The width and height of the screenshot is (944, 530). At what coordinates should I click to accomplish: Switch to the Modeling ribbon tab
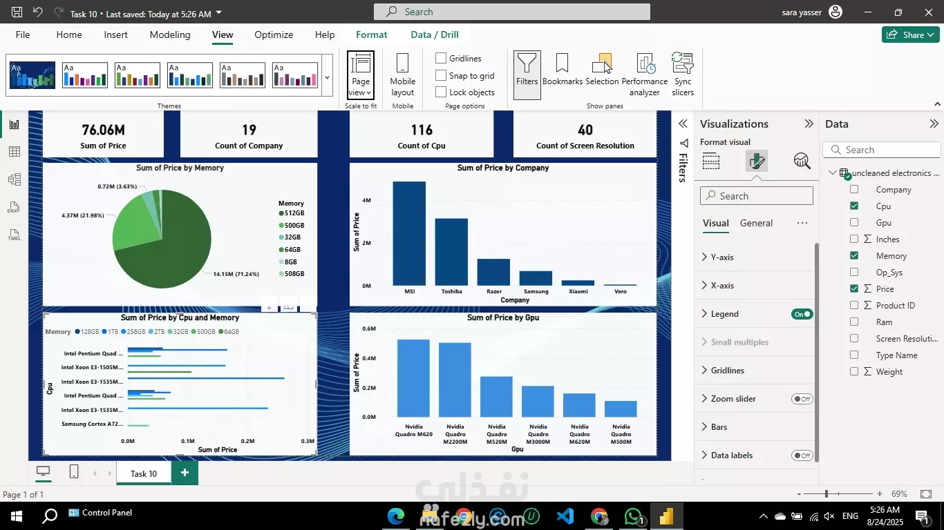tap(170, 35)
